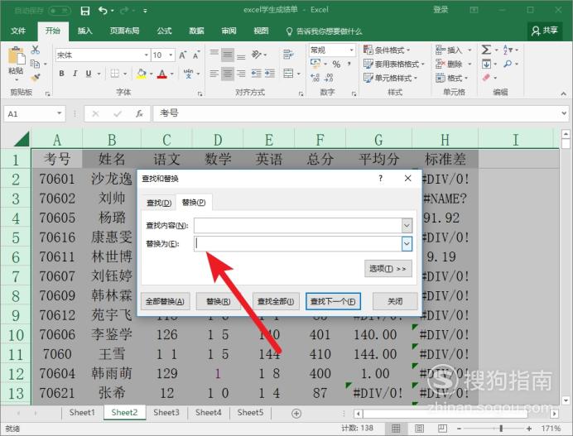Click the Select All corner triangle
Screen dimensions: 573x436
tap(22, 140)
